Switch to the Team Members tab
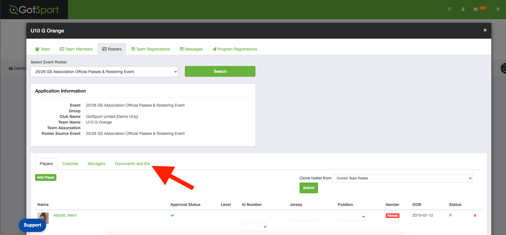The image size is (506, 235). pyautogui.click(x=76, y=49)
